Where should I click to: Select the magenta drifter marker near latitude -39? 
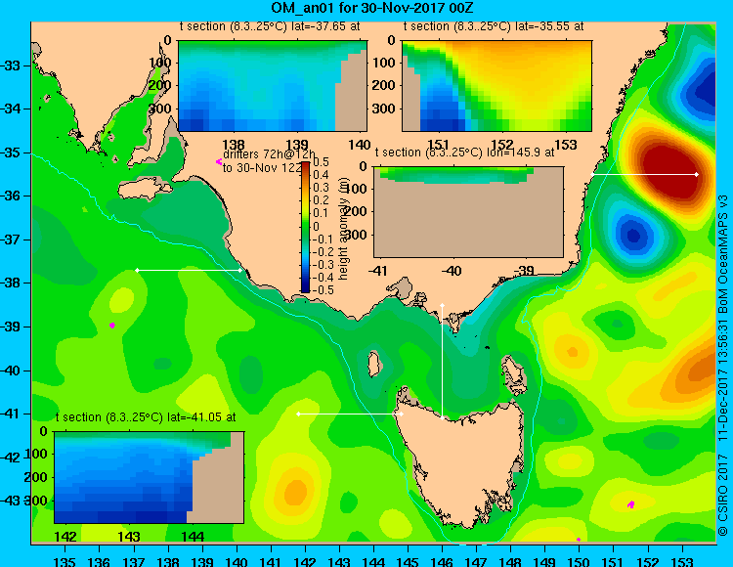[x=112, y=326]
